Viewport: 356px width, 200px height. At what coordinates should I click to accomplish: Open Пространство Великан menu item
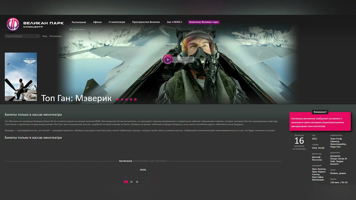[x=146, y=22]
